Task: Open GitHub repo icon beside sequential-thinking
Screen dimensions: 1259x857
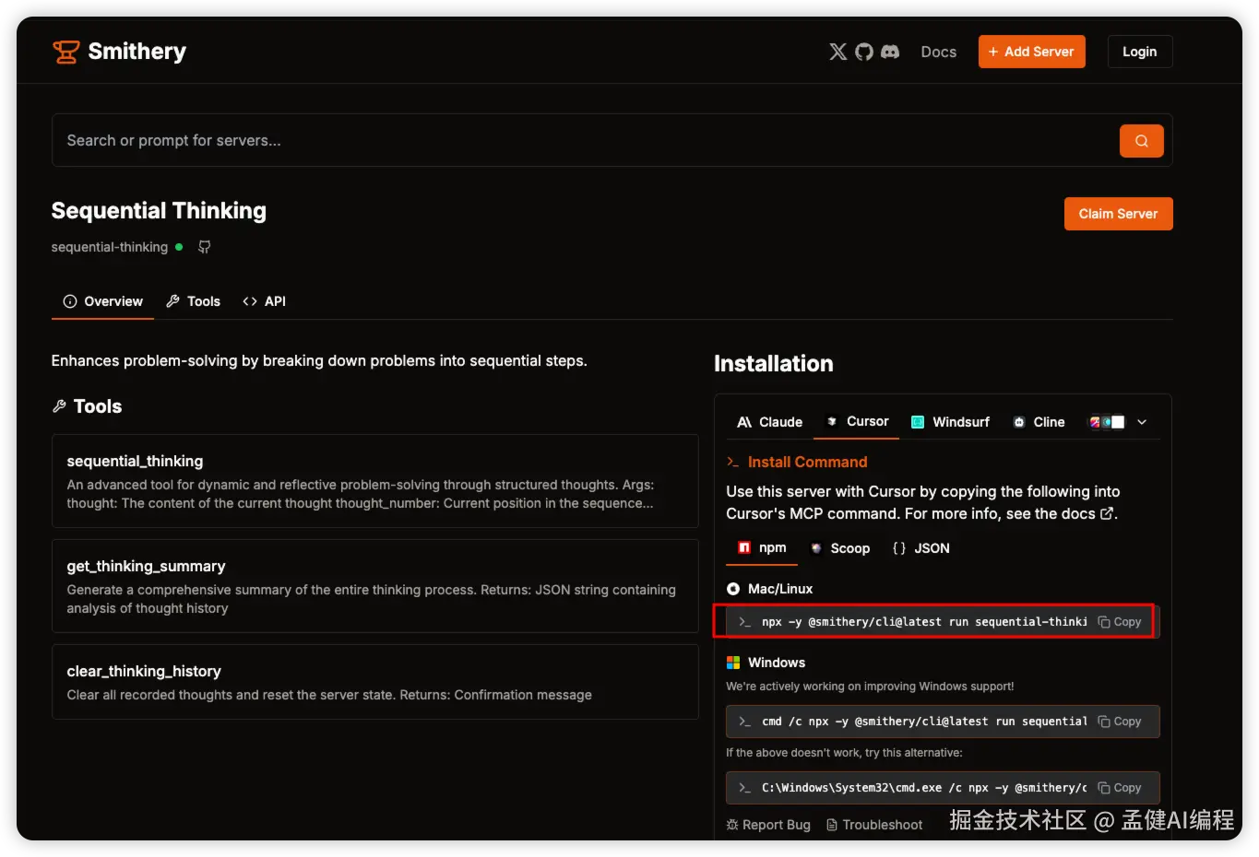Action: [205, 247]
